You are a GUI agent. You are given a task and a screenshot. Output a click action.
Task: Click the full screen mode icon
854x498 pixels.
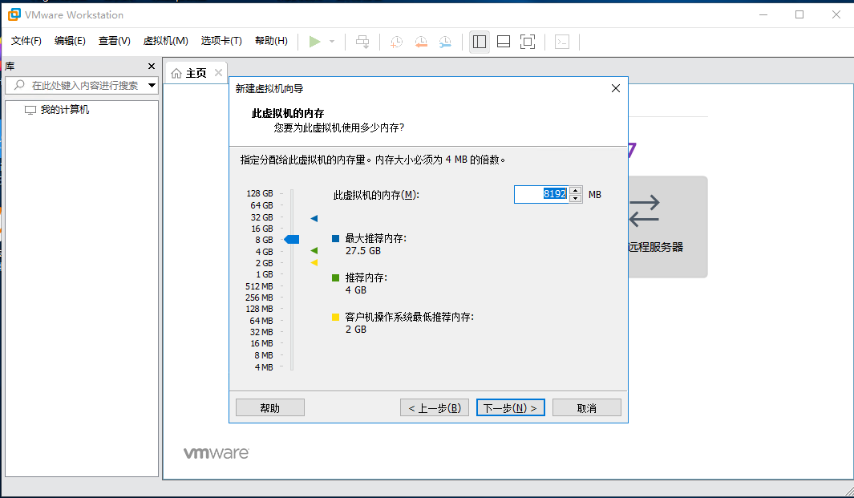pos(528,42)
